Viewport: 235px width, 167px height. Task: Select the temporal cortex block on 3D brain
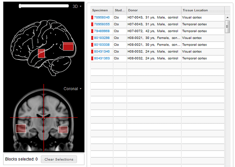tap(41, 53)
